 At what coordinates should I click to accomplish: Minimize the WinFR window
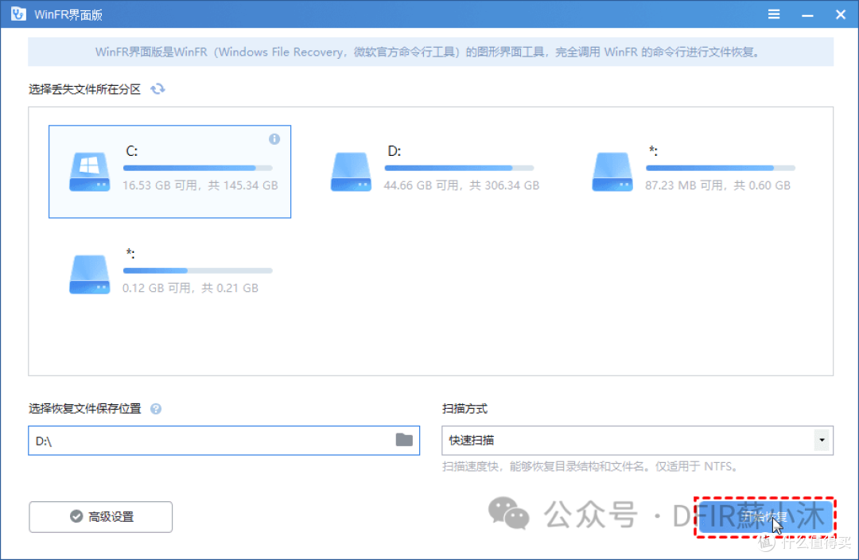coord(807,15)
